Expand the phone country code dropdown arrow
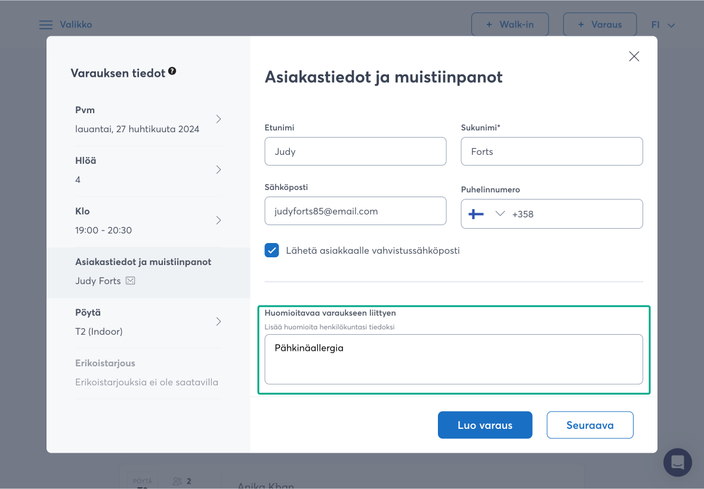 point(500,214)
